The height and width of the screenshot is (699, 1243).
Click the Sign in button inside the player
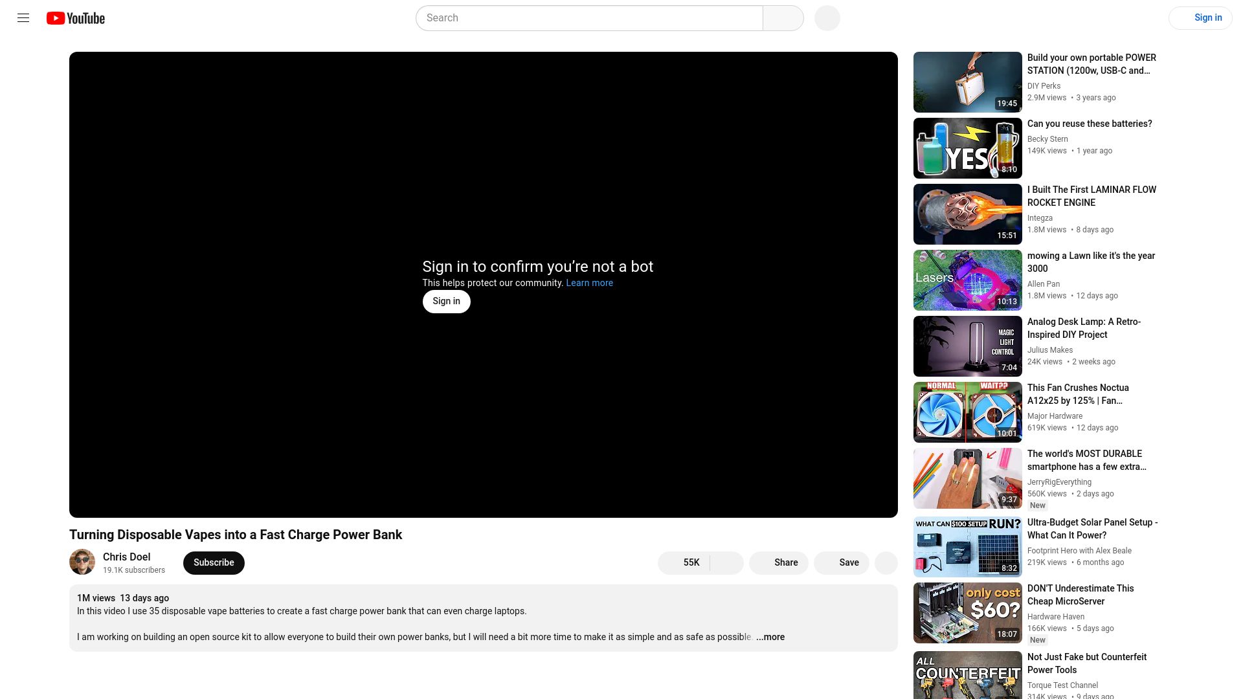coord(447,302)
